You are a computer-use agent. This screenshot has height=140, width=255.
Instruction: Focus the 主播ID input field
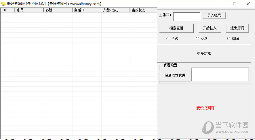pyautogui.click(x=187, y=17)
